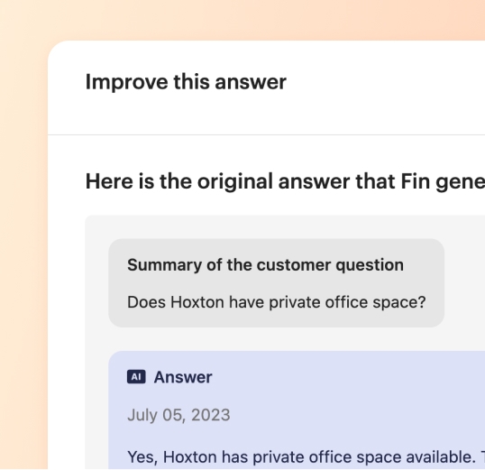Click the 'Improve this answer' modal title

click(x=186, y=82)
